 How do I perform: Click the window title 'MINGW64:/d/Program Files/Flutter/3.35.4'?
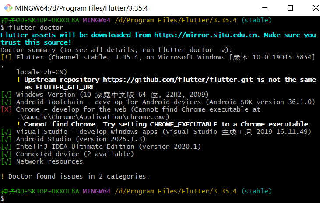[x=81, y=8]
